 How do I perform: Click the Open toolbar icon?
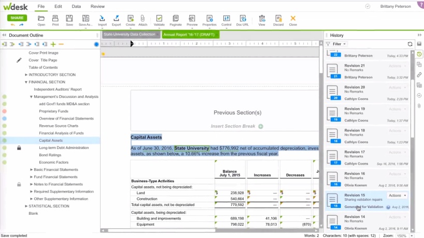pyautogui.click(x=41, y=21)
